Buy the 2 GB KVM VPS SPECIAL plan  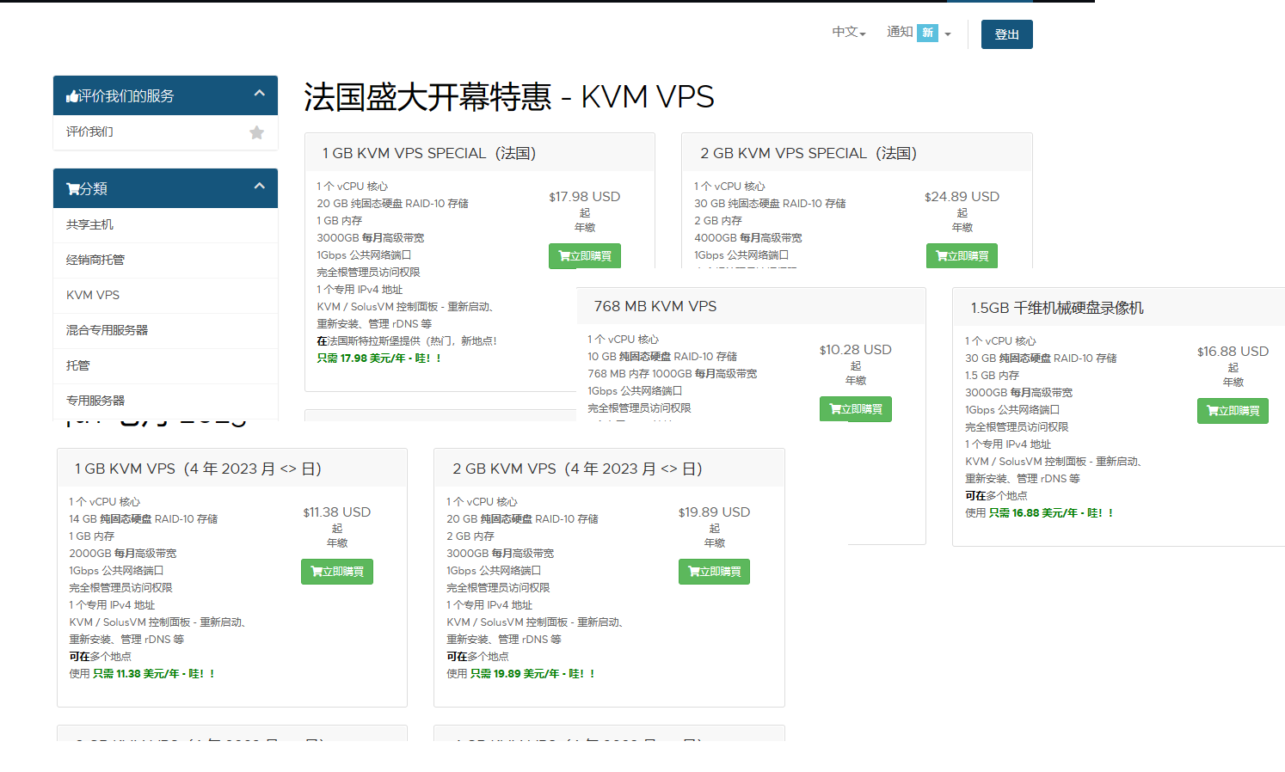pyautogui.click(x=962, y=256)
